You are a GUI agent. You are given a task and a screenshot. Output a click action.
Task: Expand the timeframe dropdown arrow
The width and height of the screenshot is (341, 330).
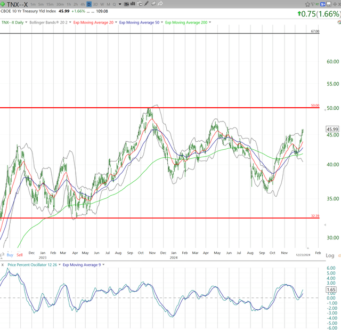(120, 4)
